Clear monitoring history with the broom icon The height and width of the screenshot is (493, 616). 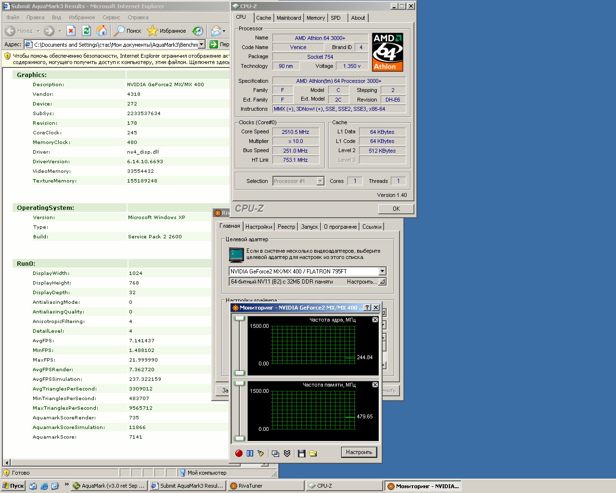[x=261, y=453]
